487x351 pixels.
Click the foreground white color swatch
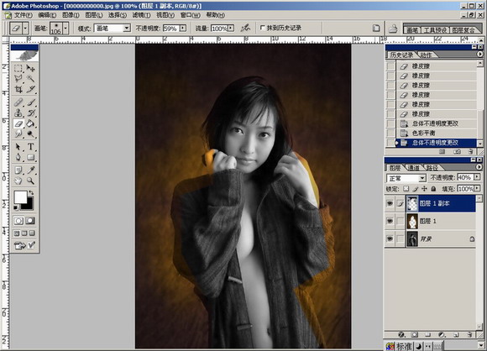[20, 197]
